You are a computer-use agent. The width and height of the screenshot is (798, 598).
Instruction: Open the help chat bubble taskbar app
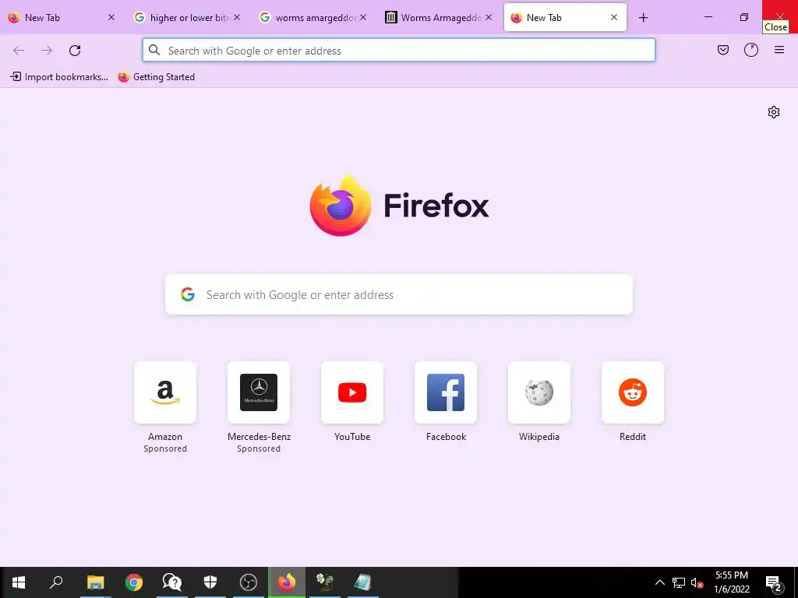pyautogui.click(x=172, y=582)
